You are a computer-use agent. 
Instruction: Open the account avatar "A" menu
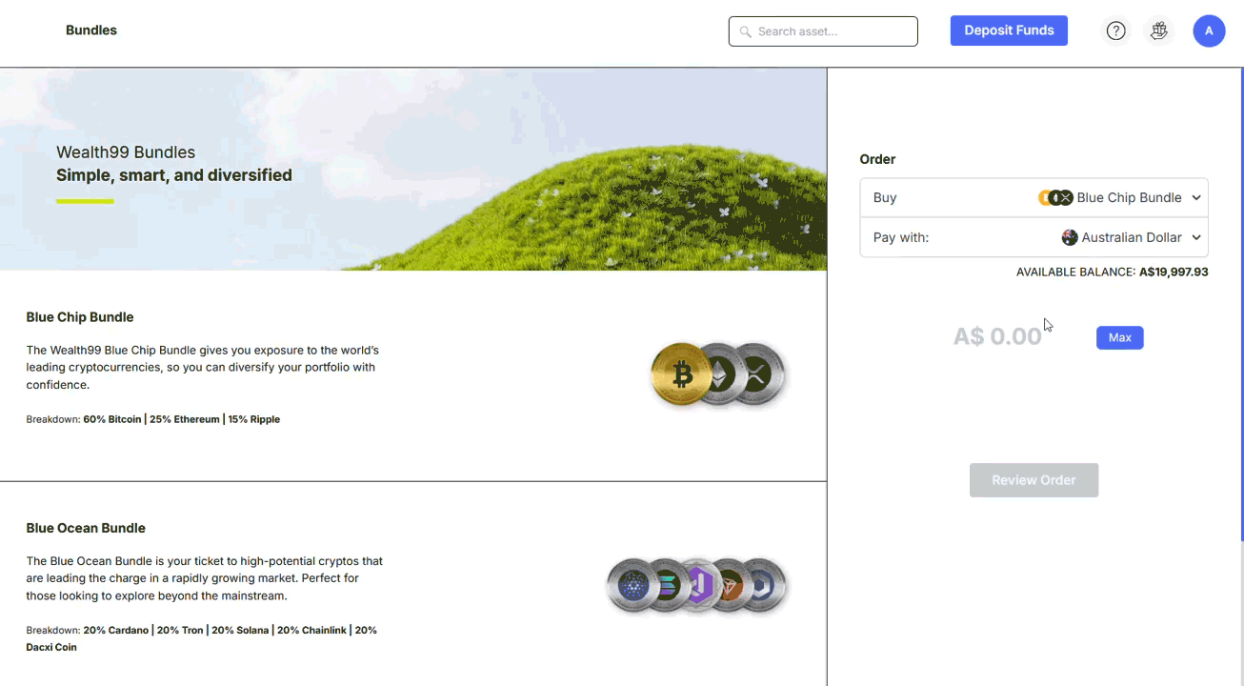pyautogui.click(x=1209, y=30)
